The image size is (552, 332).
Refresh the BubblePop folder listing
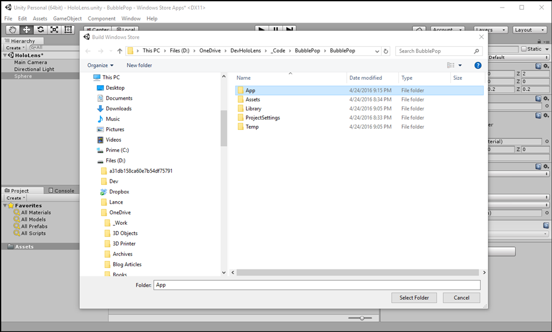pos(386,51)
